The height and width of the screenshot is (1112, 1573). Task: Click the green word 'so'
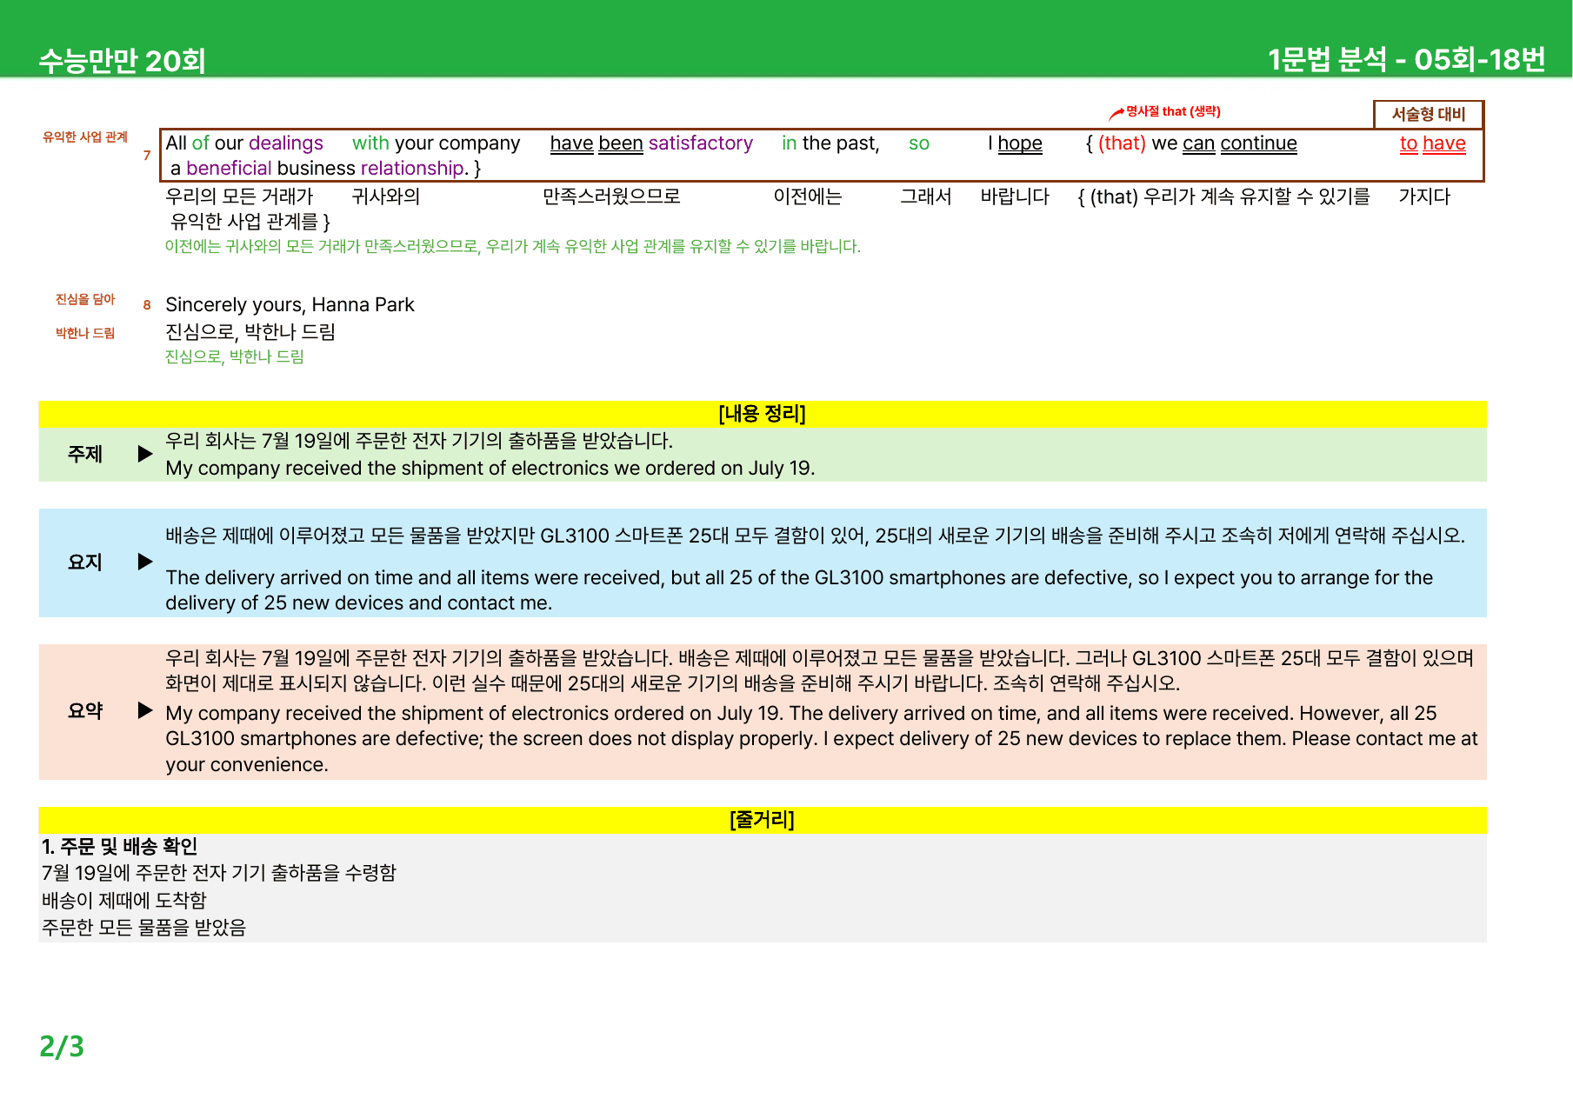click(x=919, y=143)
